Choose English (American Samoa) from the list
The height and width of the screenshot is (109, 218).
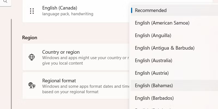[x=162, y=23]
